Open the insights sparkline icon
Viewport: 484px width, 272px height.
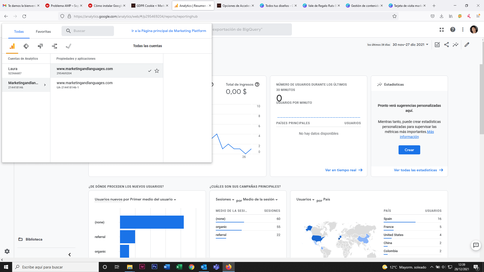click(x=456, y=45)
